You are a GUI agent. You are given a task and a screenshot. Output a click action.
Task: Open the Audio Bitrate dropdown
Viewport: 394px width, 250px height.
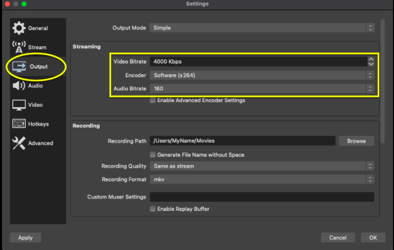pyautogui.click(x=262, y=88)
